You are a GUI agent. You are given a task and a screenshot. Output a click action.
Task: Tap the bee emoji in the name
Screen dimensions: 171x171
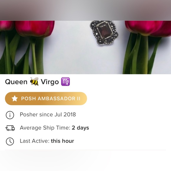coord(34,81)
